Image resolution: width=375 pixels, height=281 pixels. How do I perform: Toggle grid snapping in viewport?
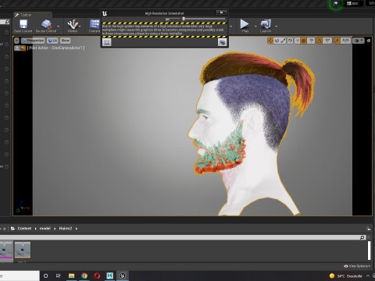(304, 41)
